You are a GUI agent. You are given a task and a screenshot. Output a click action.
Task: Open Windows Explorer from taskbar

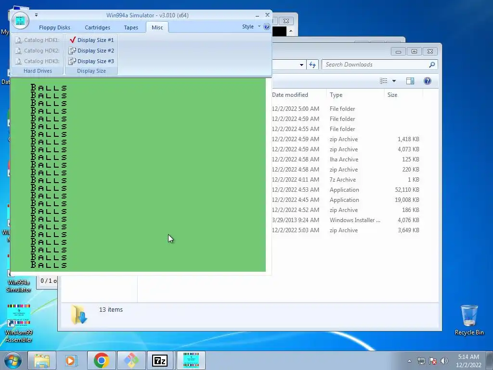coord(42,360)
